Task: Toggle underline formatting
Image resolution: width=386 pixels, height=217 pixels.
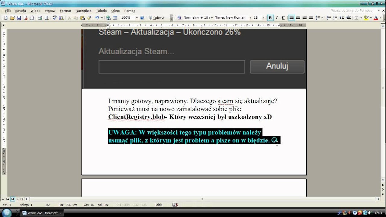Action: coord(283,18)
